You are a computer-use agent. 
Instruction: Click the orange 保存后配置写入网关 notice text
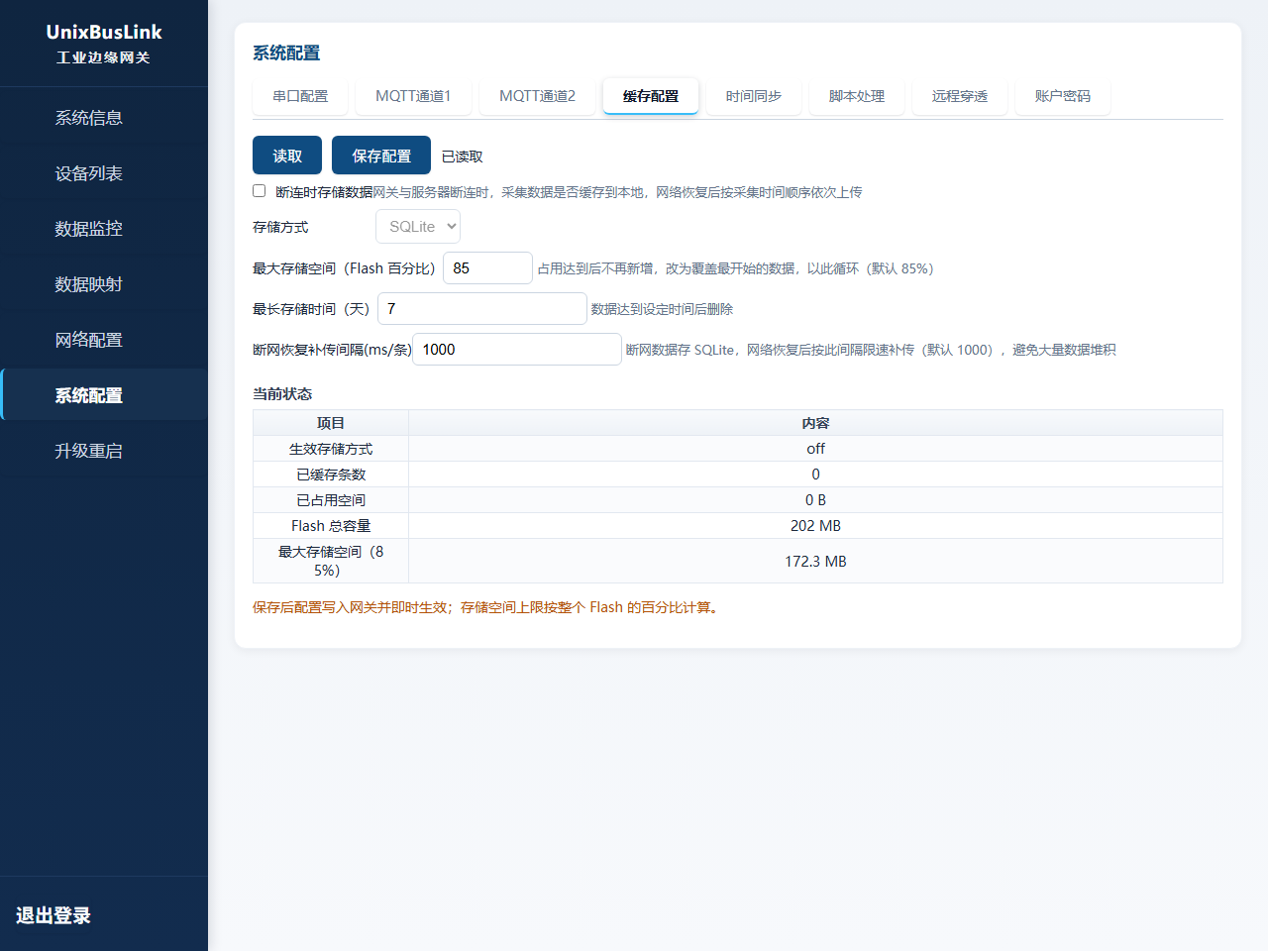[486, 607]
